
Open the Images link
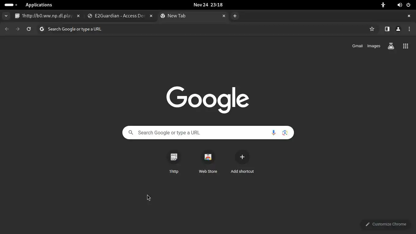pyautogui.click(x=374, y=46)
